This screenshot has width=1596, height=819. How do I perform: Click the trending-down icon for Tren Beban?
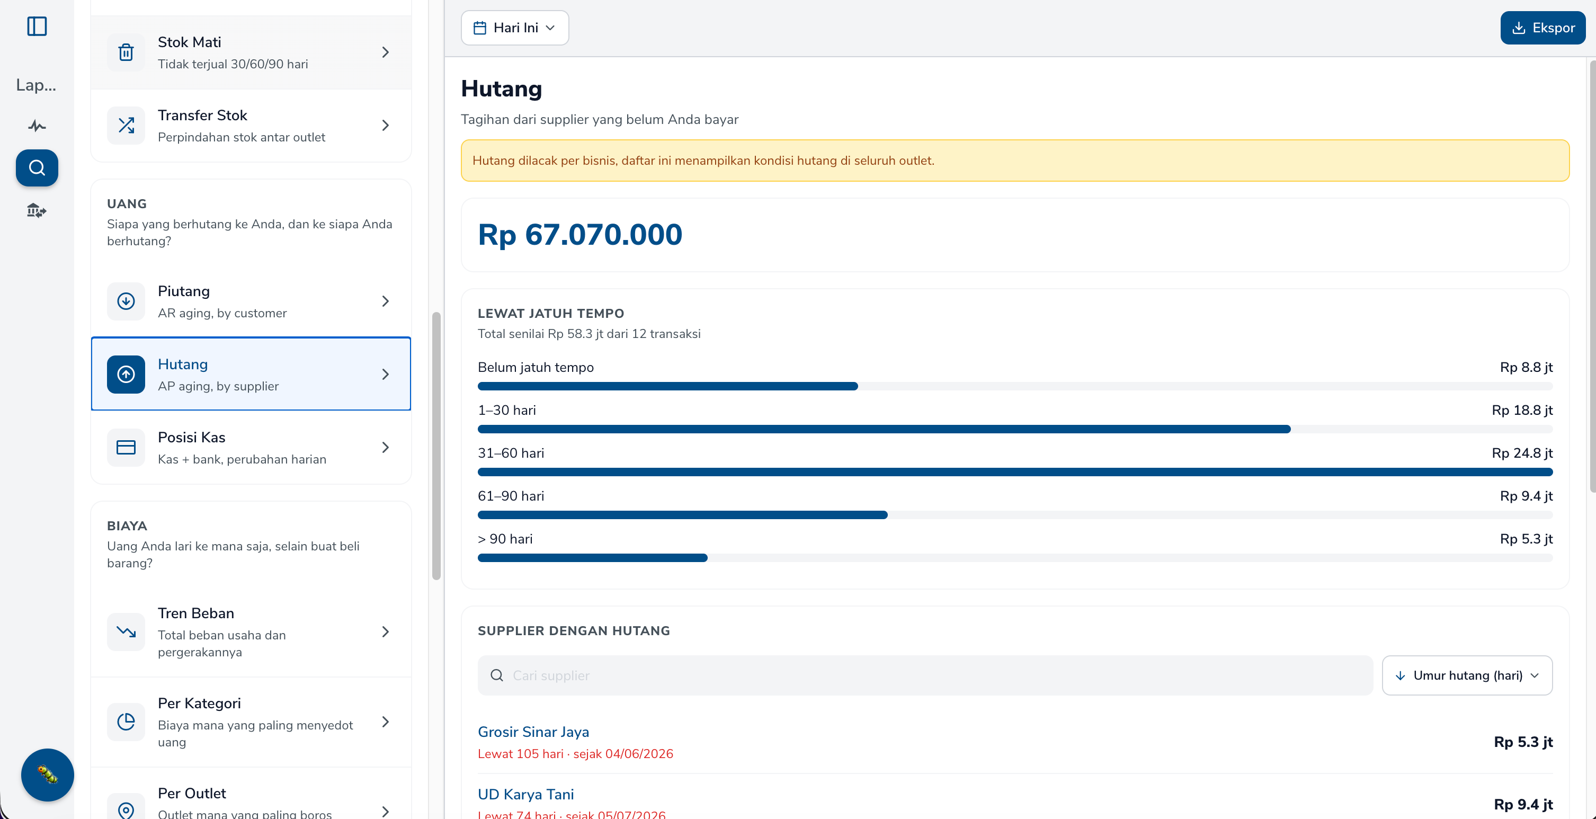pos(127,632)
